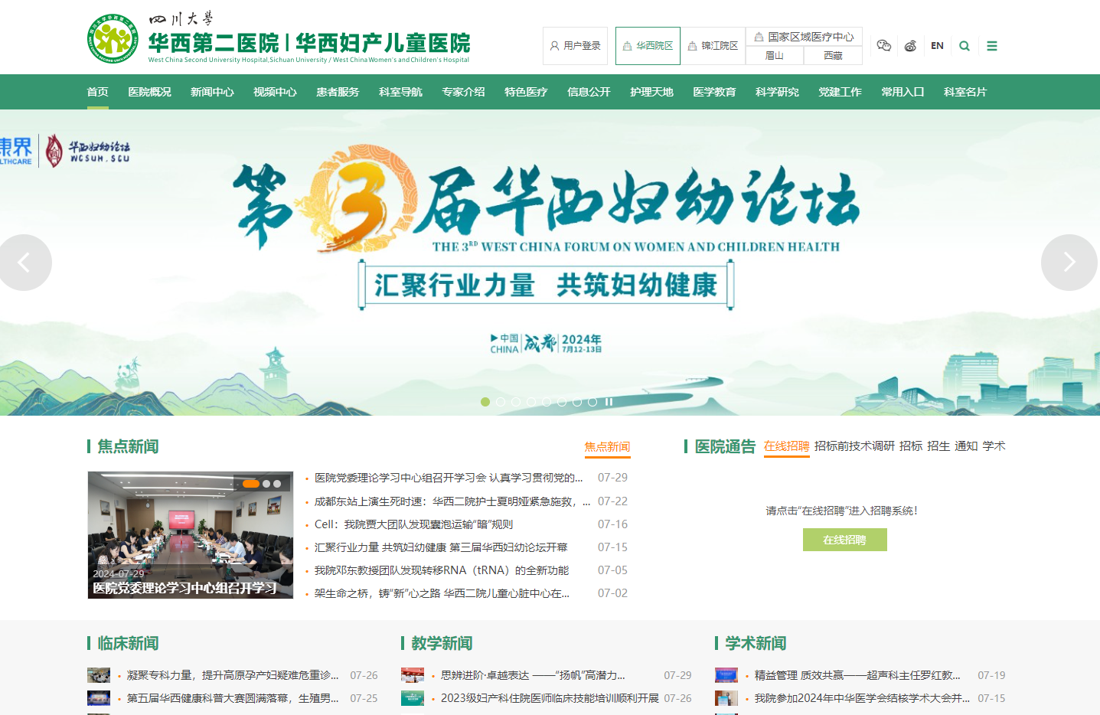Click the 用户登录 login button

coord(575,46)
